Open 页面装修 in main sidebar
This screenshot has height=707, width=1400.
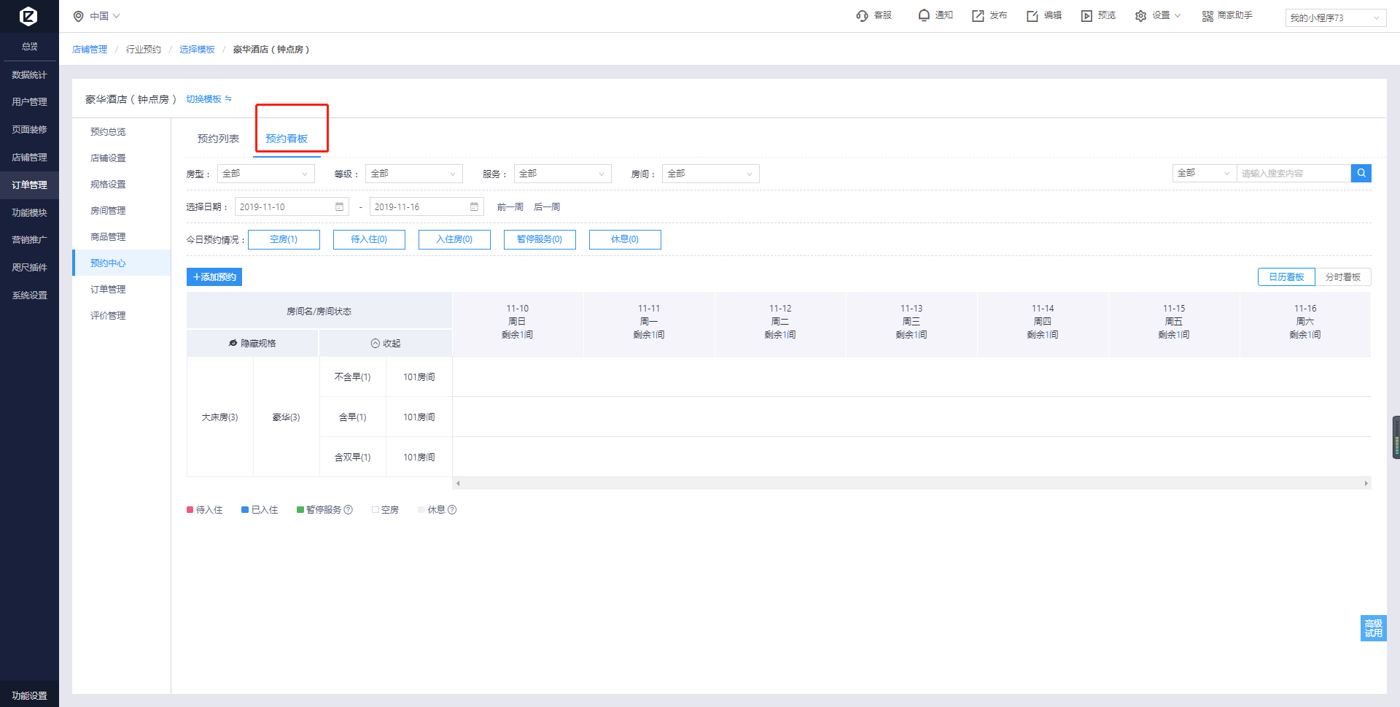[29, 130]
